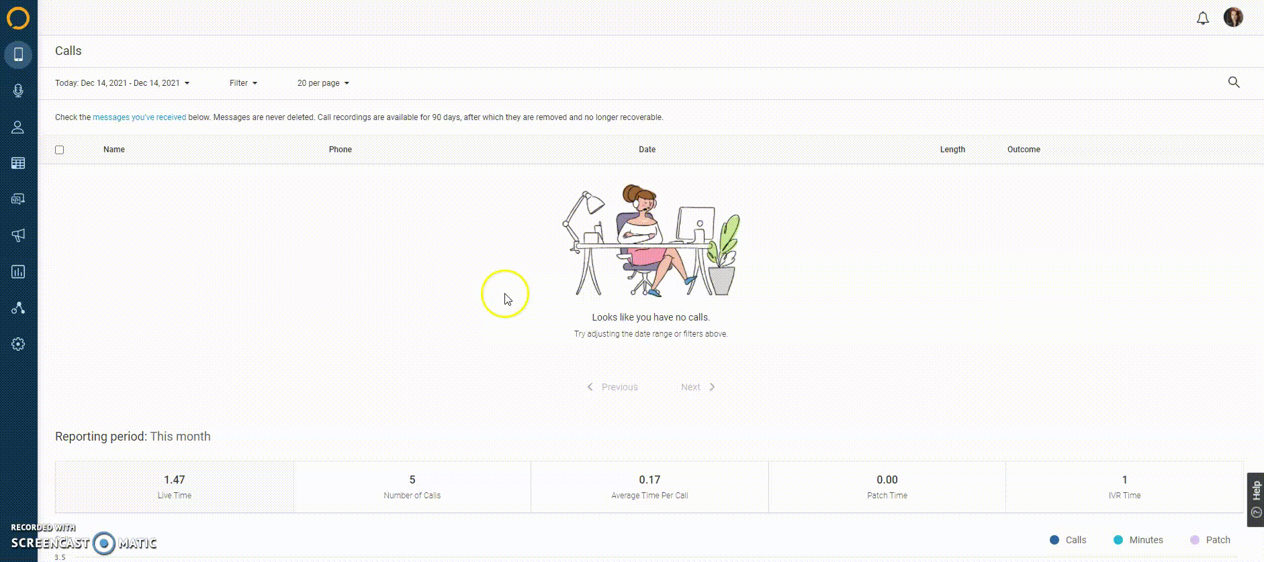Open the Calls phone icon in sidebar
The image size is (1264, 562).
pyautogui.click(x=18, y=54)
